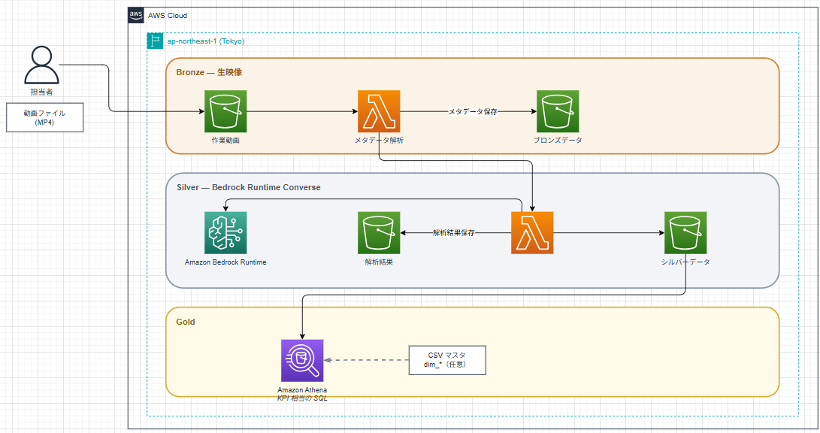The image size is (820, 433).
Task: Click the ap-northeast-1 (Tokyo) label
Action: point(206,41)
